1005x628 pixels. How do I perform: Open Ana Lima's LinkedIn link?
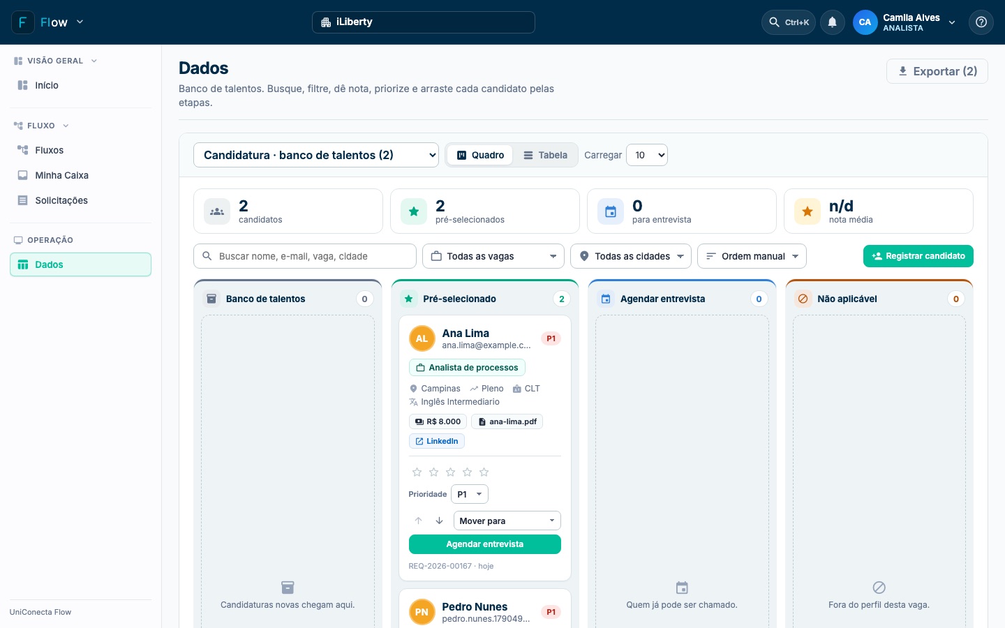(437, 441)
